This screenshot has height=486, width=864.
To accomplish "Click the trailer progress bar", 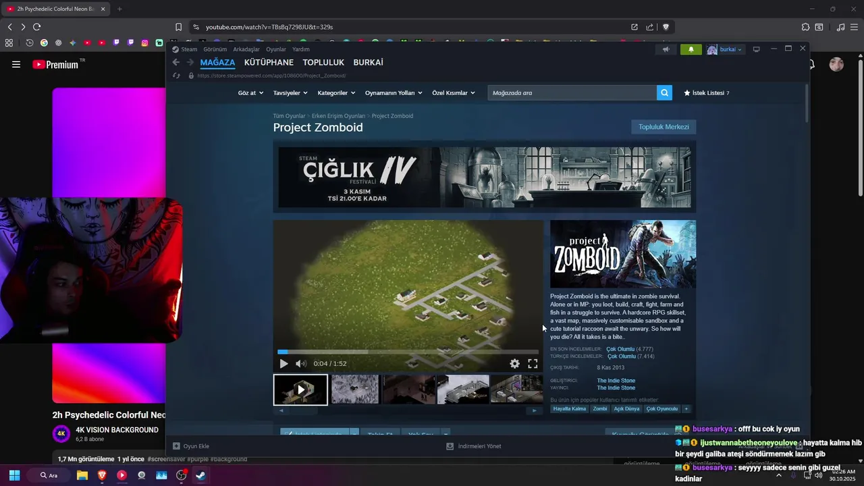I will coord(408,352).
